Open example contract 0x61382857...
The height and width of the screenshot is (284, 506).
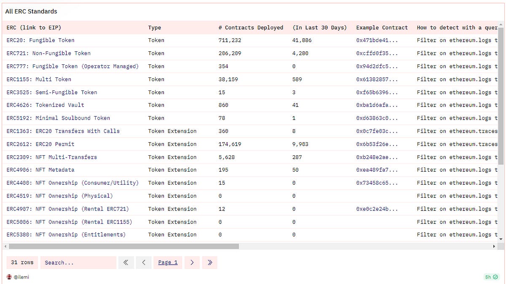(x=377, y=80)
